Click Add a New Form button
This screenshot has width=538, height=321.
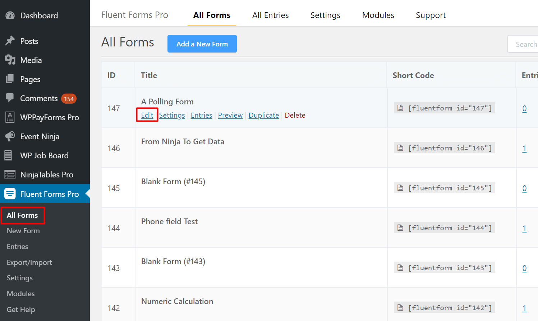coord(202,44)
